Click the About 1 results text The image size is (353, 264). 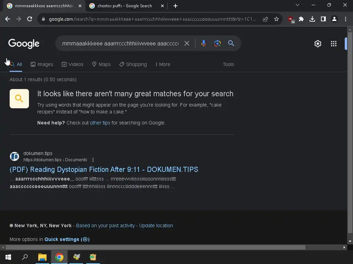pyautogui.click(x=43, y=79)
